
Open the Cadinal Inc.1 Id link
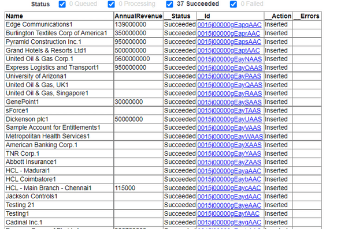tap(229, 223)
